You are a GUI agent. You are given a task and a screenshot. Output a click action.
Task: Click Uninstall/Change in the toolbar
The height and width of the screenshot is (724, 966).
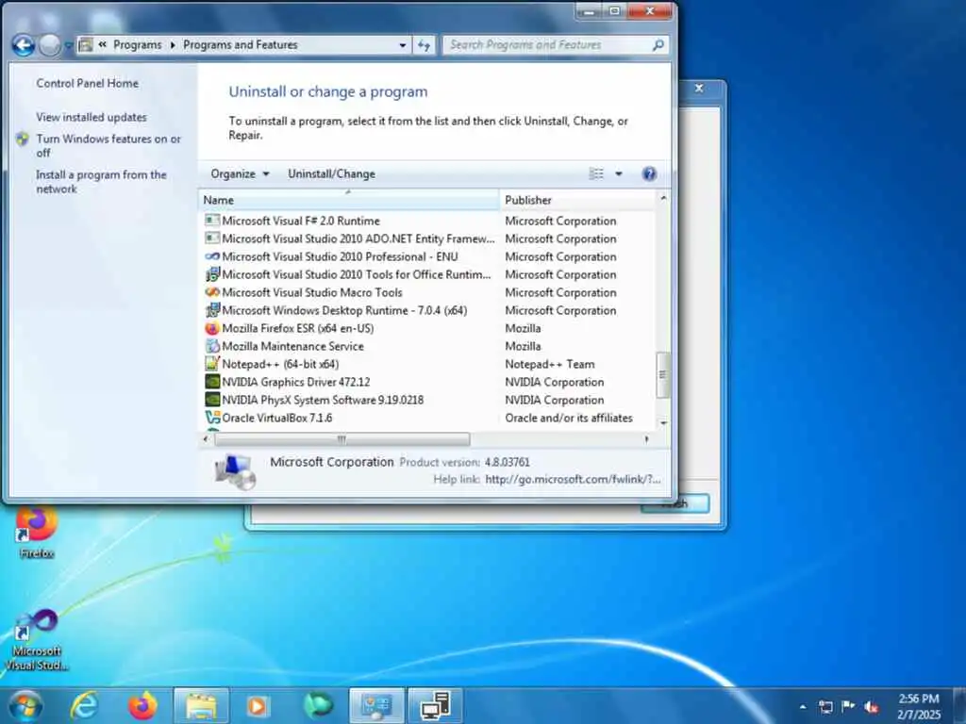point(331,174)
